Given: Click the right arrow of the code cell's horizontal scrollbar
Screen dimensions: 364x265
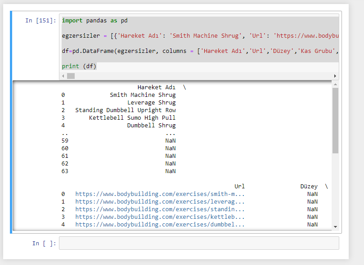Looking at the screenshot, I should 335,76.
